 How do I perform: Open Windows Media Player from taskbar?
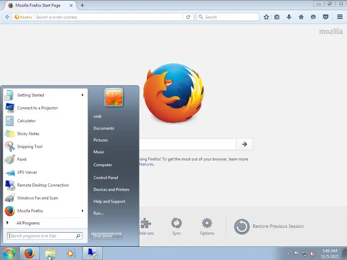tap(71, 253)
